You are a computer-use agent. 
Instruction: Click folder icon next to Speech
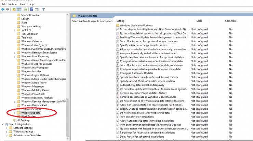coord(18,19)
